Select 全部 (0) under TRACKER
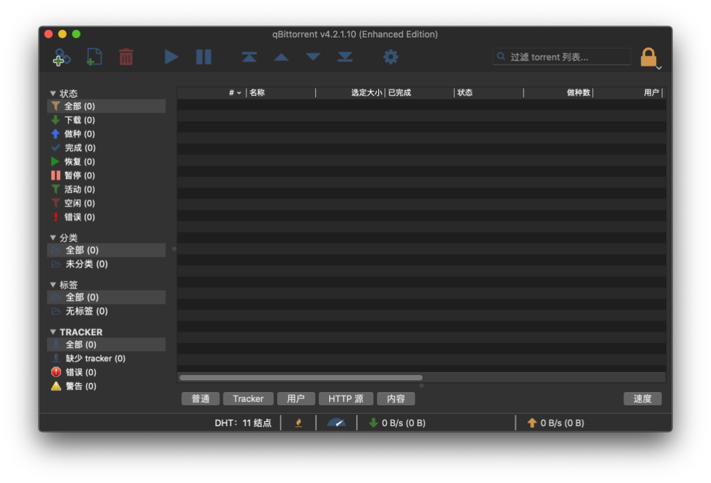 point(106,344)
